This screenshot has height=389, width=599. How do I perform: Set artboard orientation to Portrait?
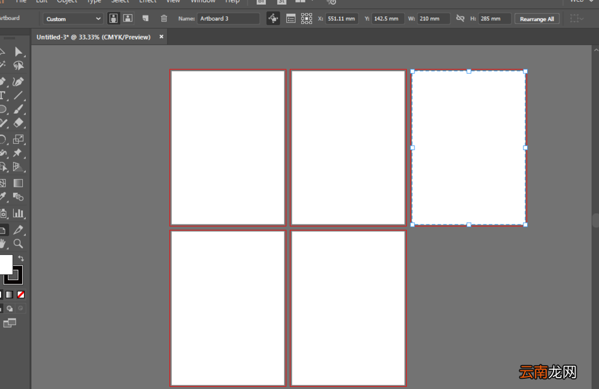[x=113, y=19]
